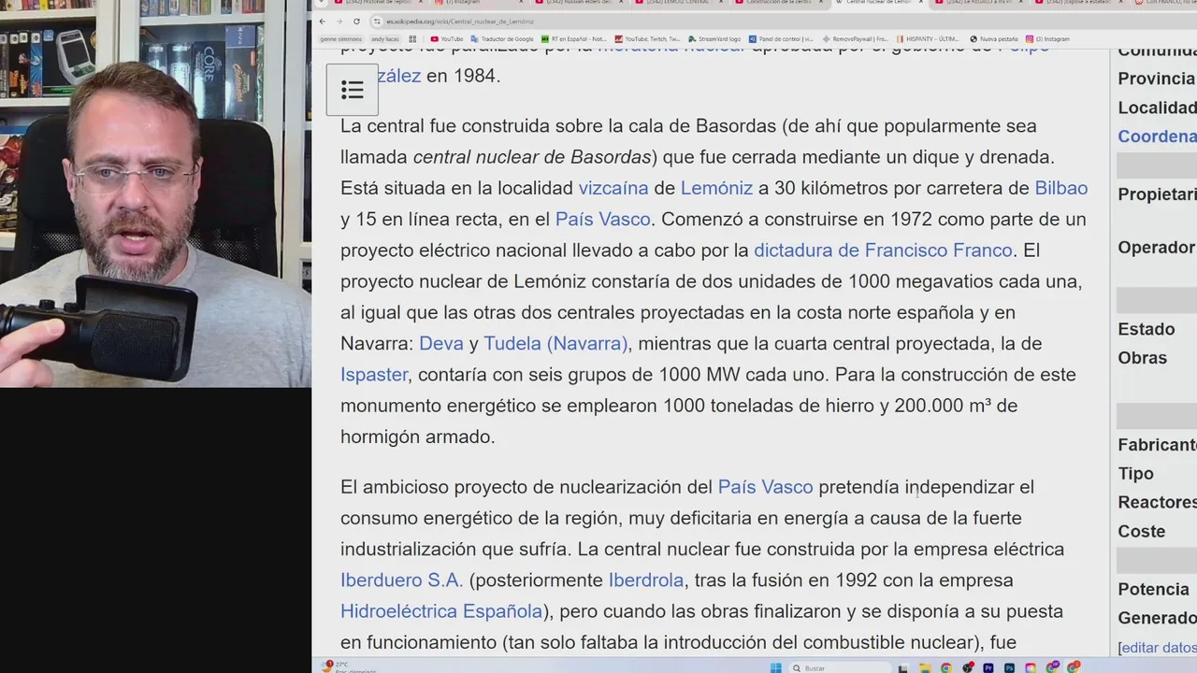Open 'Hidroeléctrica Española' link
Image resolution: width=1197 pixels, height=673 pixels.
coord(441,611)
